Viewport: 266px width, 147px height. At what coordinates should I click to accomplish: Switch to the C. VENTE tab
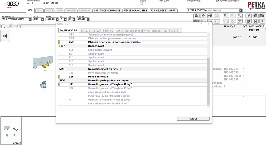(176, 31)
